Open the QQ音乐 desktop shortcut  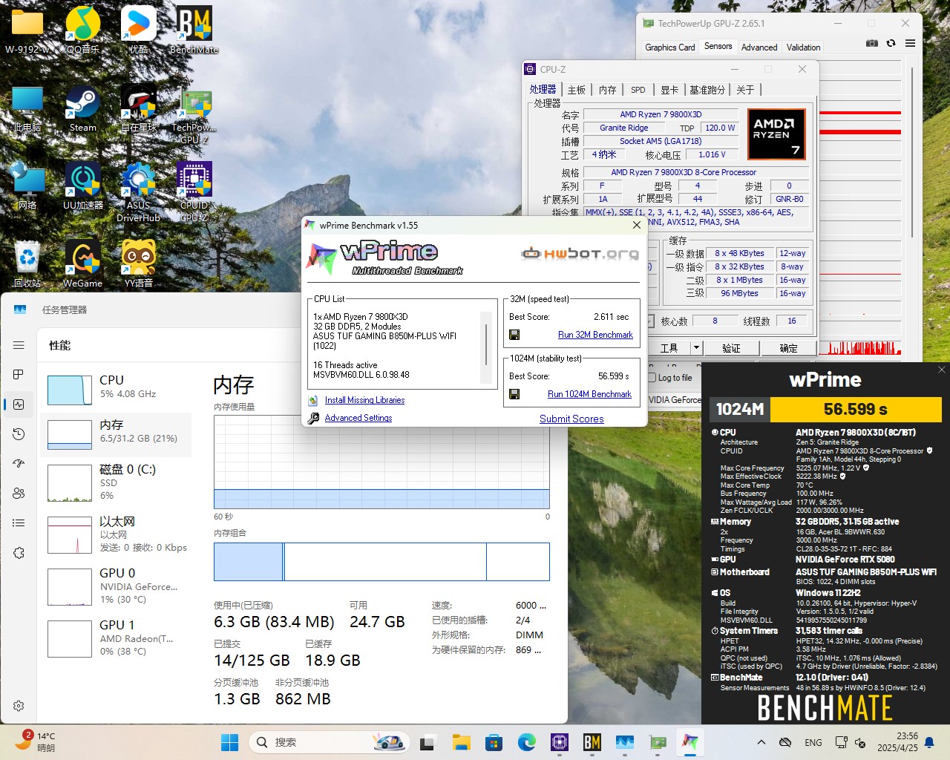tap(83, 30)
